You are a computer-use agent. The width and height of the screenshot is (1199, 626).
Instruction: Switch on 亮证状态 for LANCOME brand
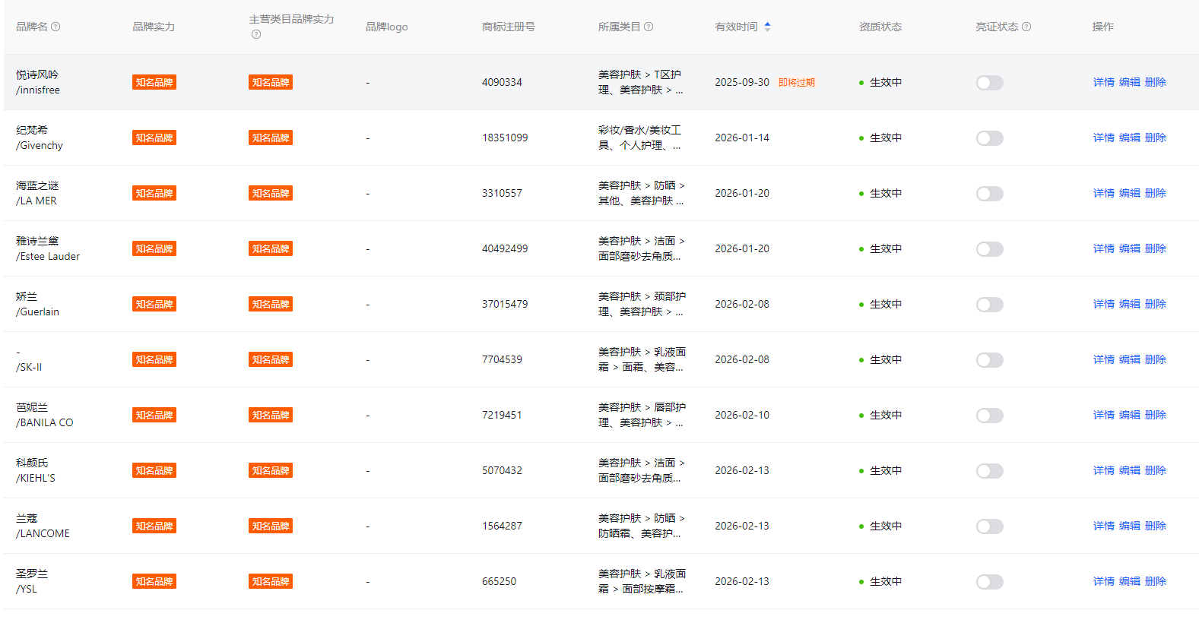989,526
